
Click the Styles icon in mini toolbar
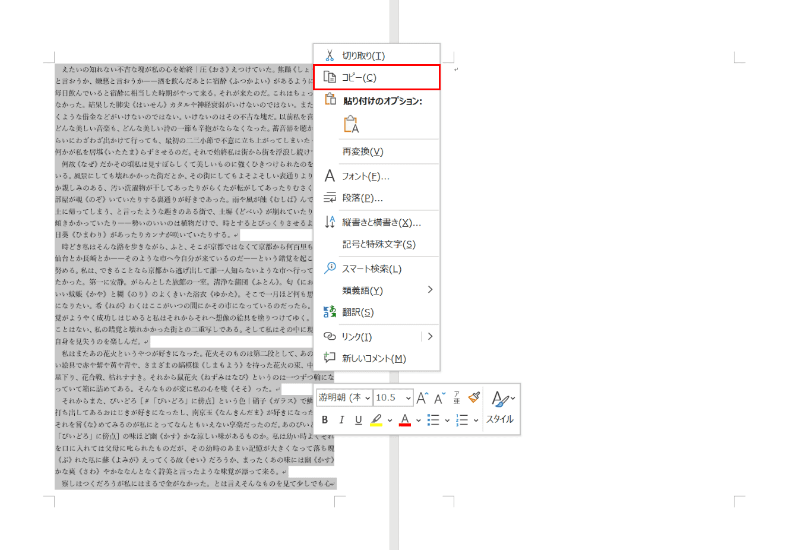(x=499, y=399)
